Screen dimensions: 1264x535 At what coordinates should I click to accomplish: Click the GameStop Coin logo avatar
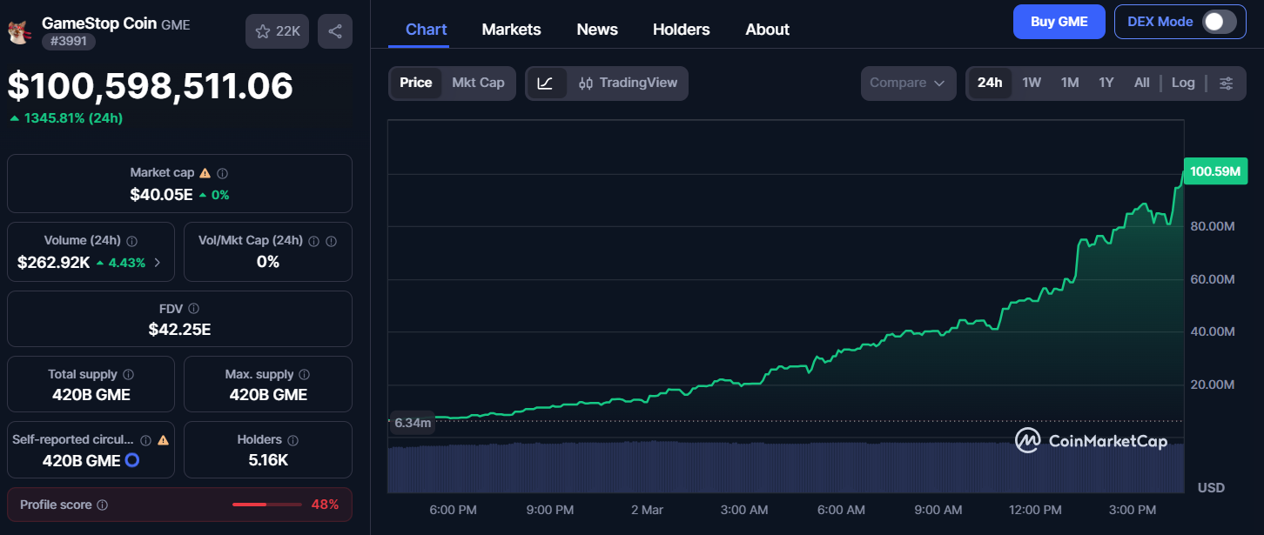17,32
